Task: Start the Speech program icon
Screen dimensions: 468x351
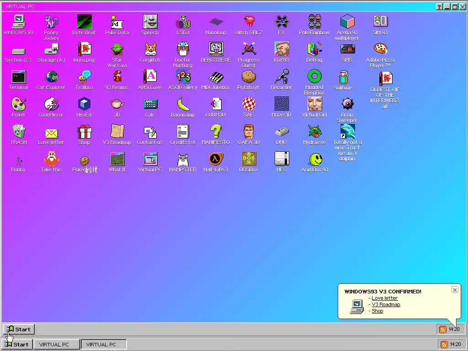Action: point(150,22)
